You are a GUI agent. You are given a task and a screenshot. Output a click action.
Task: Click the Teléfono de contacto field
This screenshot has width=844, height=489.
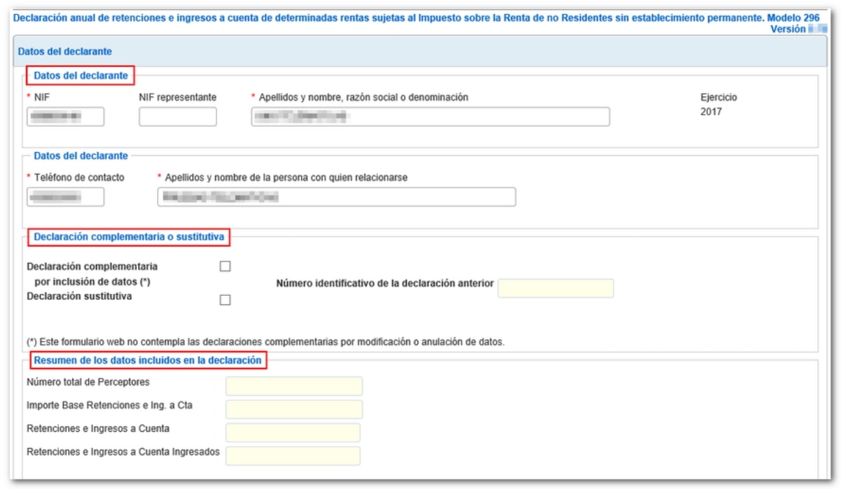65,197
